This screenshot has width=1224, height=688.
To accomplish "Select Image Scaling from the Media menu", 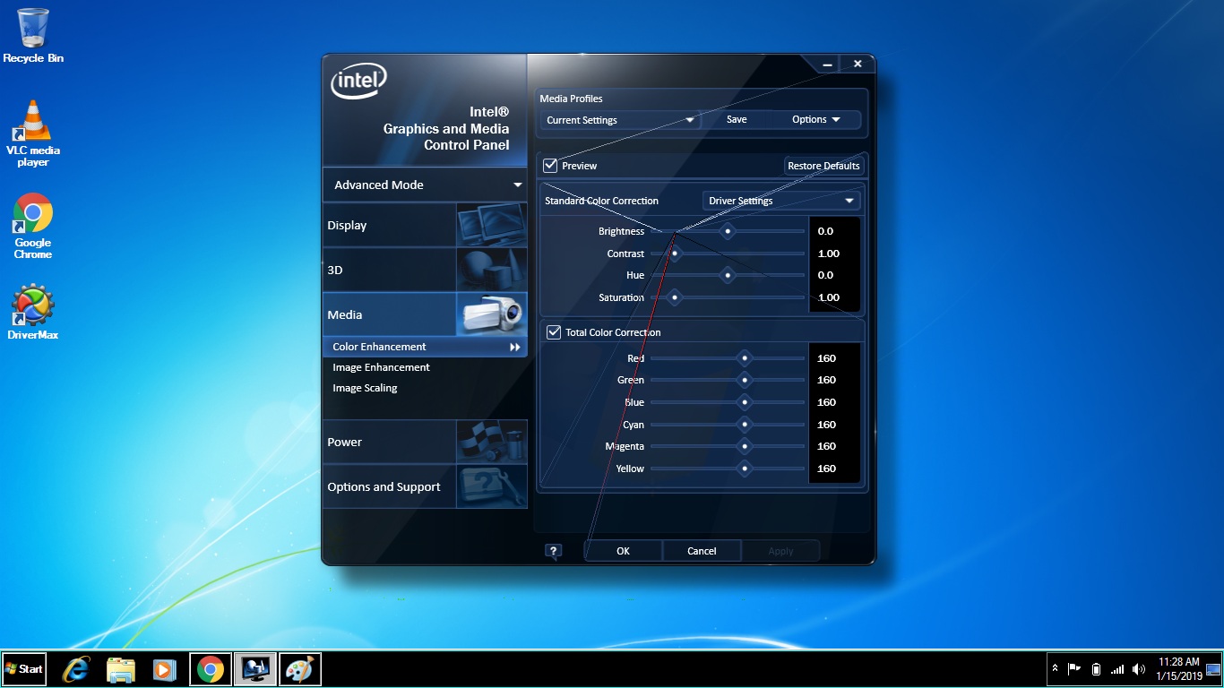I will [365, 388].
